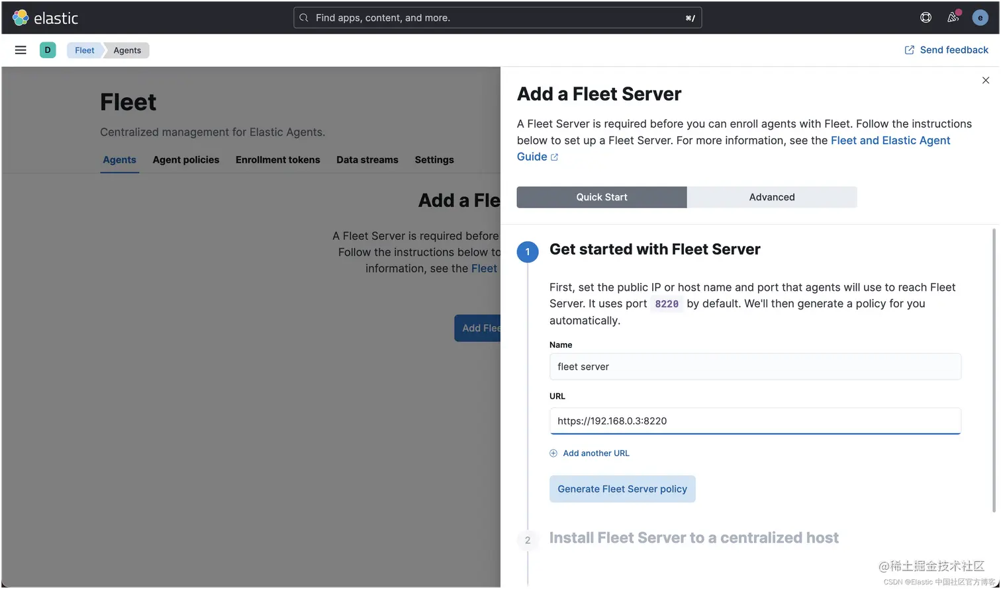Click the Get started with Fleet Server heading
The image size is (1001, 589).
(655, 249)
